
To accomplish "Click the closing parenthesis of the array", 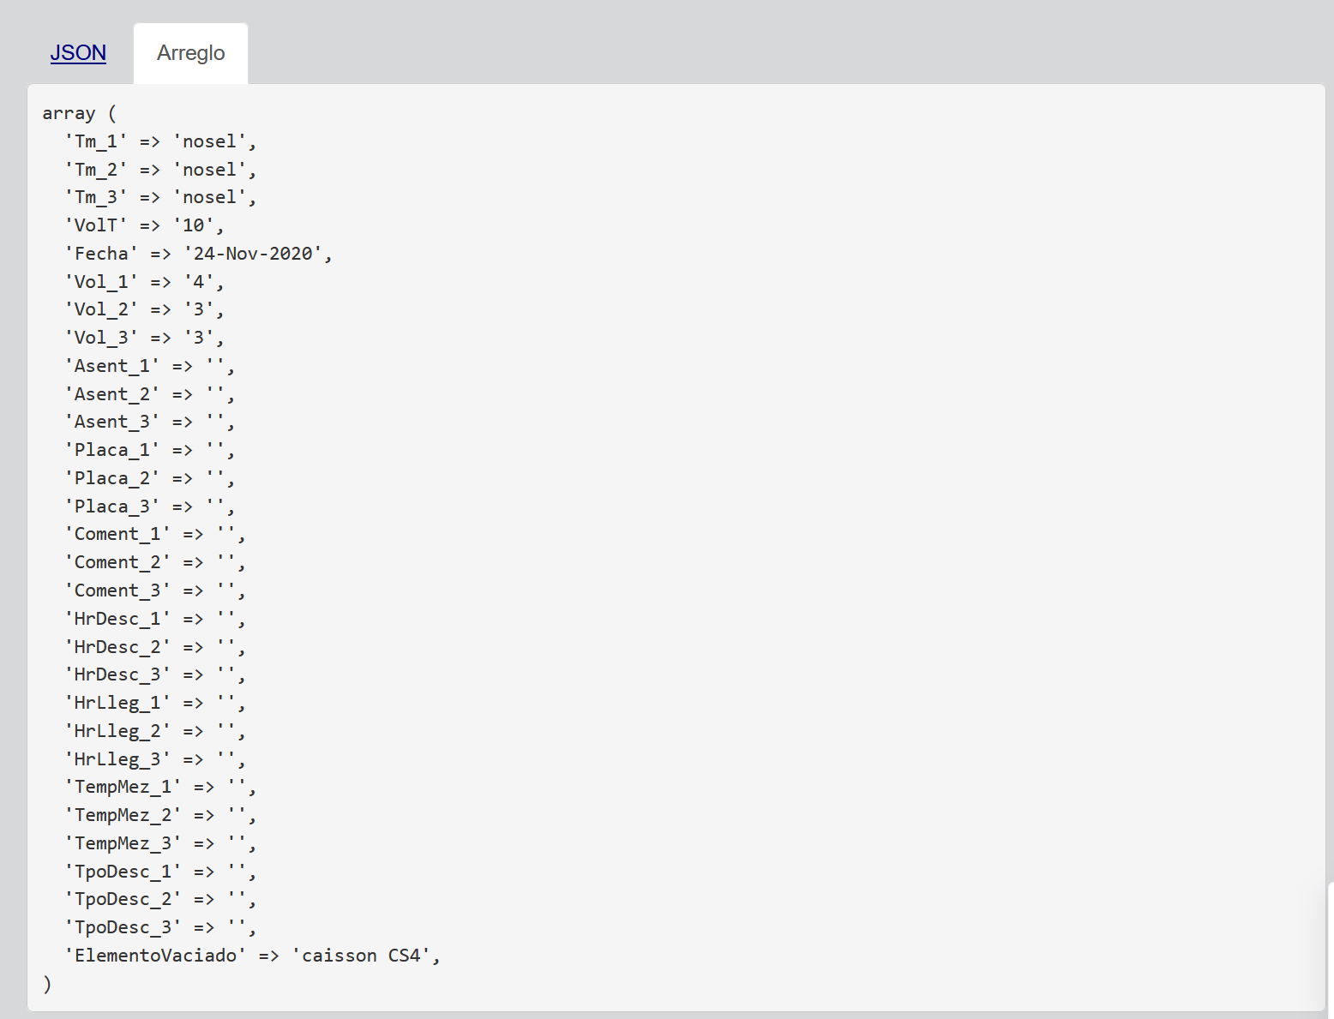I will (x=47, y=984).
